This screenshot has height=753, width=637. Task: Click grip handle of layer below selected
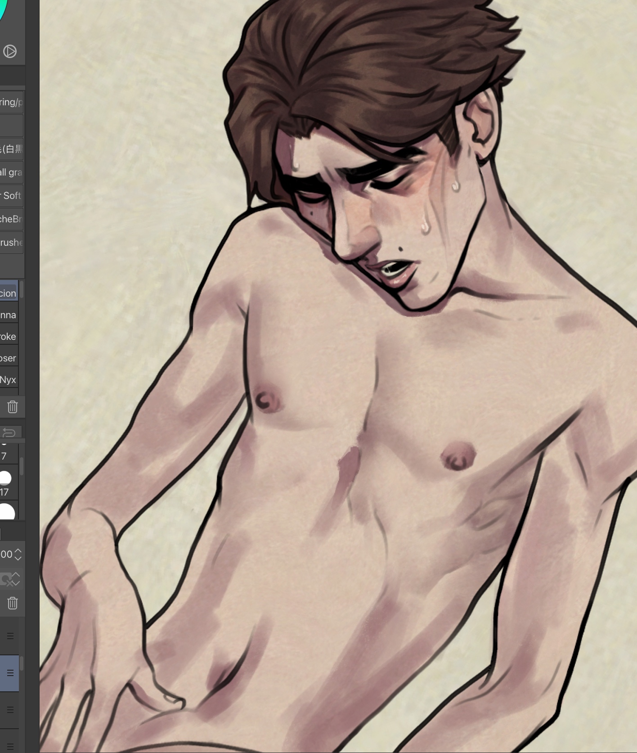[x=10, y=710]
